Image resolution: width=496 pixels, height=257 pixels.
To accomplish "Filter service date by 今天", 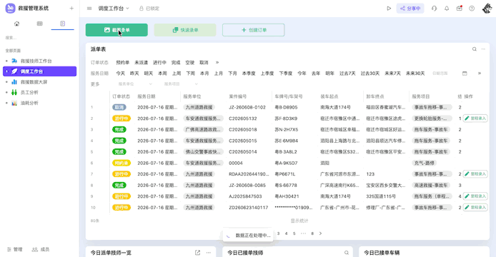I will pos(121,74).
